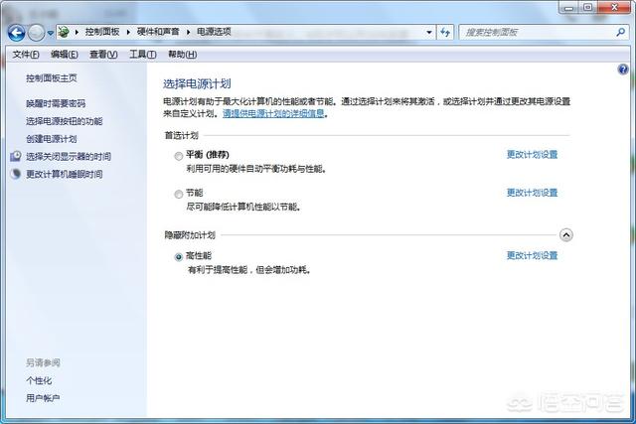
Task: Click text 有利于提高性能，但会增加功耗
Action: (249, 269)
